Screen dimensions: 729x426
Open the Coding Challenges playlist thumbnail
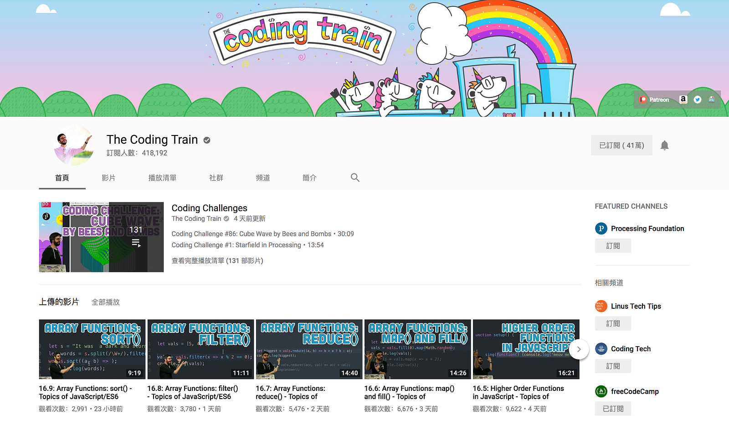(101, 237)
